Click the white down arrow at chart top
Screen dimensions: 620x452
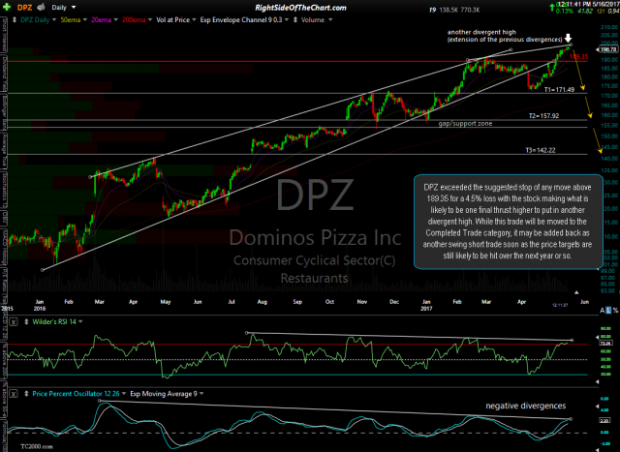pos(569,37)
